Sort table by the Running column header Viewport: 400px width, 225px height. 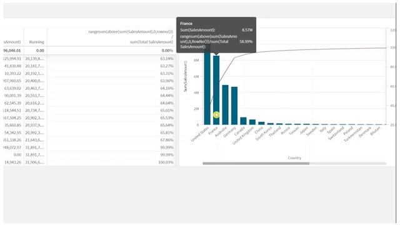tap(36, 42)
